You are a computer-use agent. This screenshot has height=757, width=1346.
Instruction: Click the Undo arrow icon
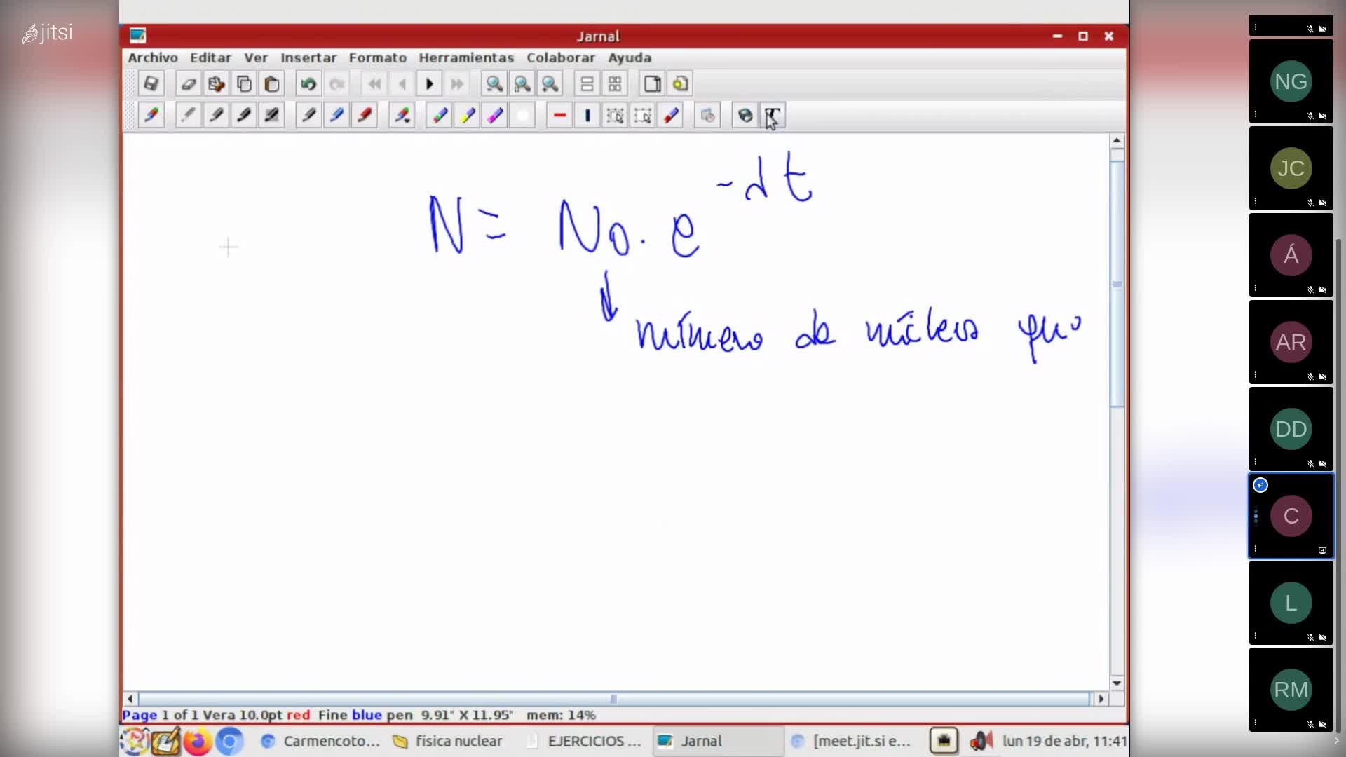click(308, 84)
